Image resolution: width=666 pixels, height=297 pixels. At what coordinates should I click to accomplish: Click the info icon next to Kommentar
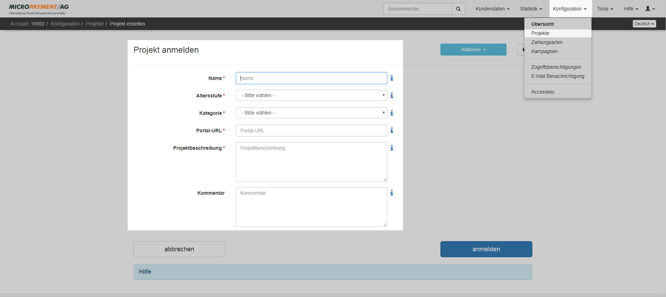(x=392, y=193)
